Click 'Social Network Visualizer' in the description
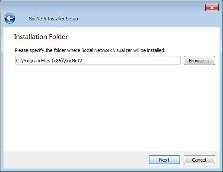Image resolution: width=223 pixels, height=172 pixels. tap(106, 50)
